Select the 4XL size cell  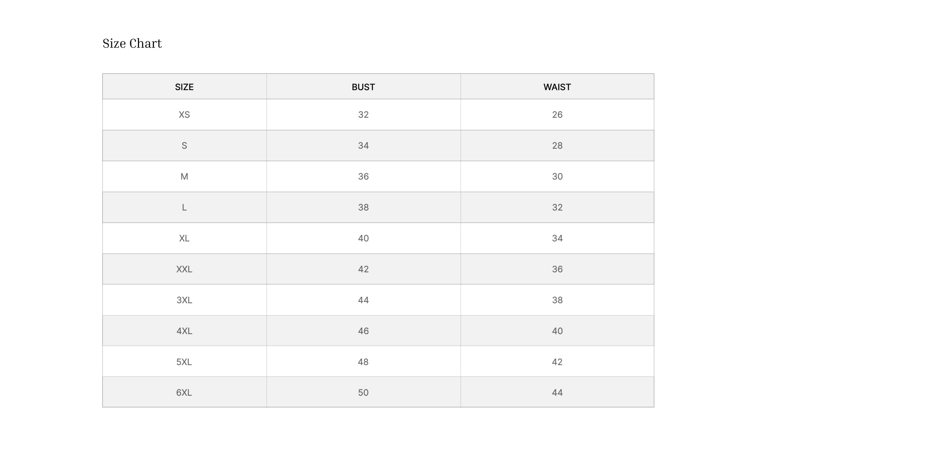pyautogui.click(x=184, y=331)
